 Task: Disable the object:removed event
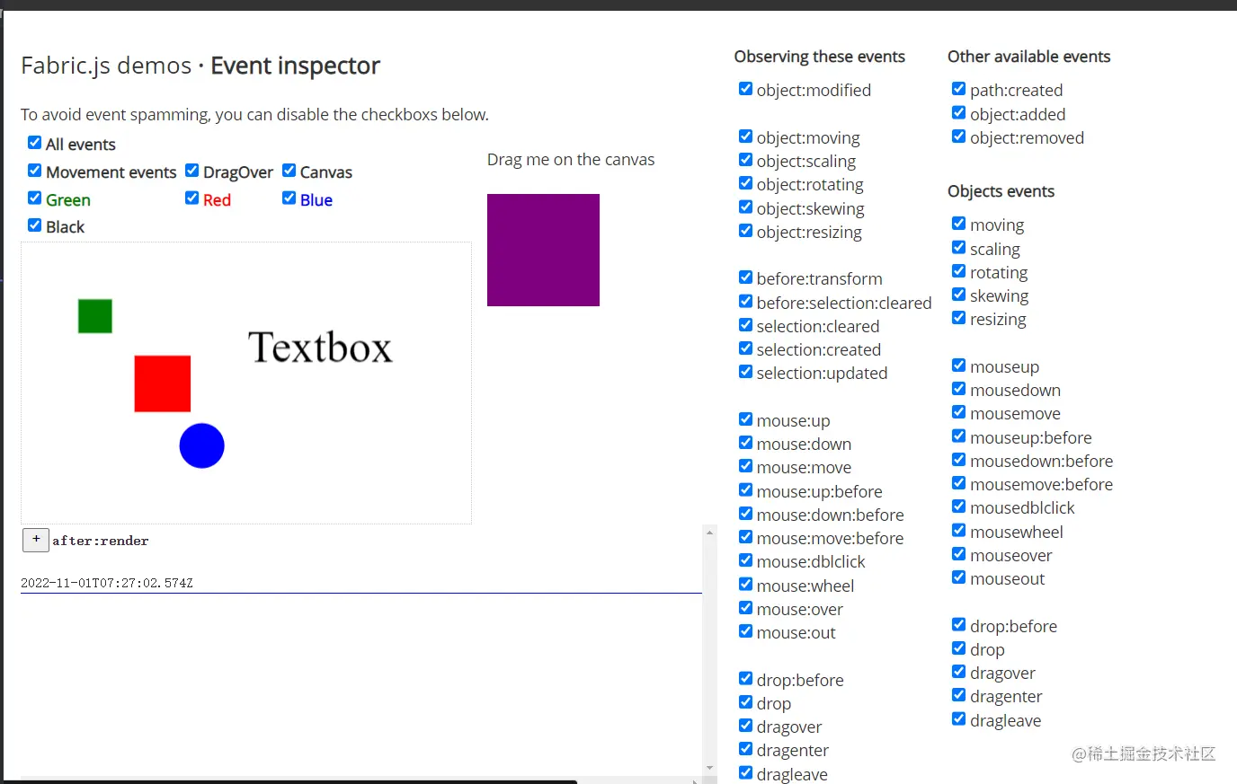[x=958, y=137]
